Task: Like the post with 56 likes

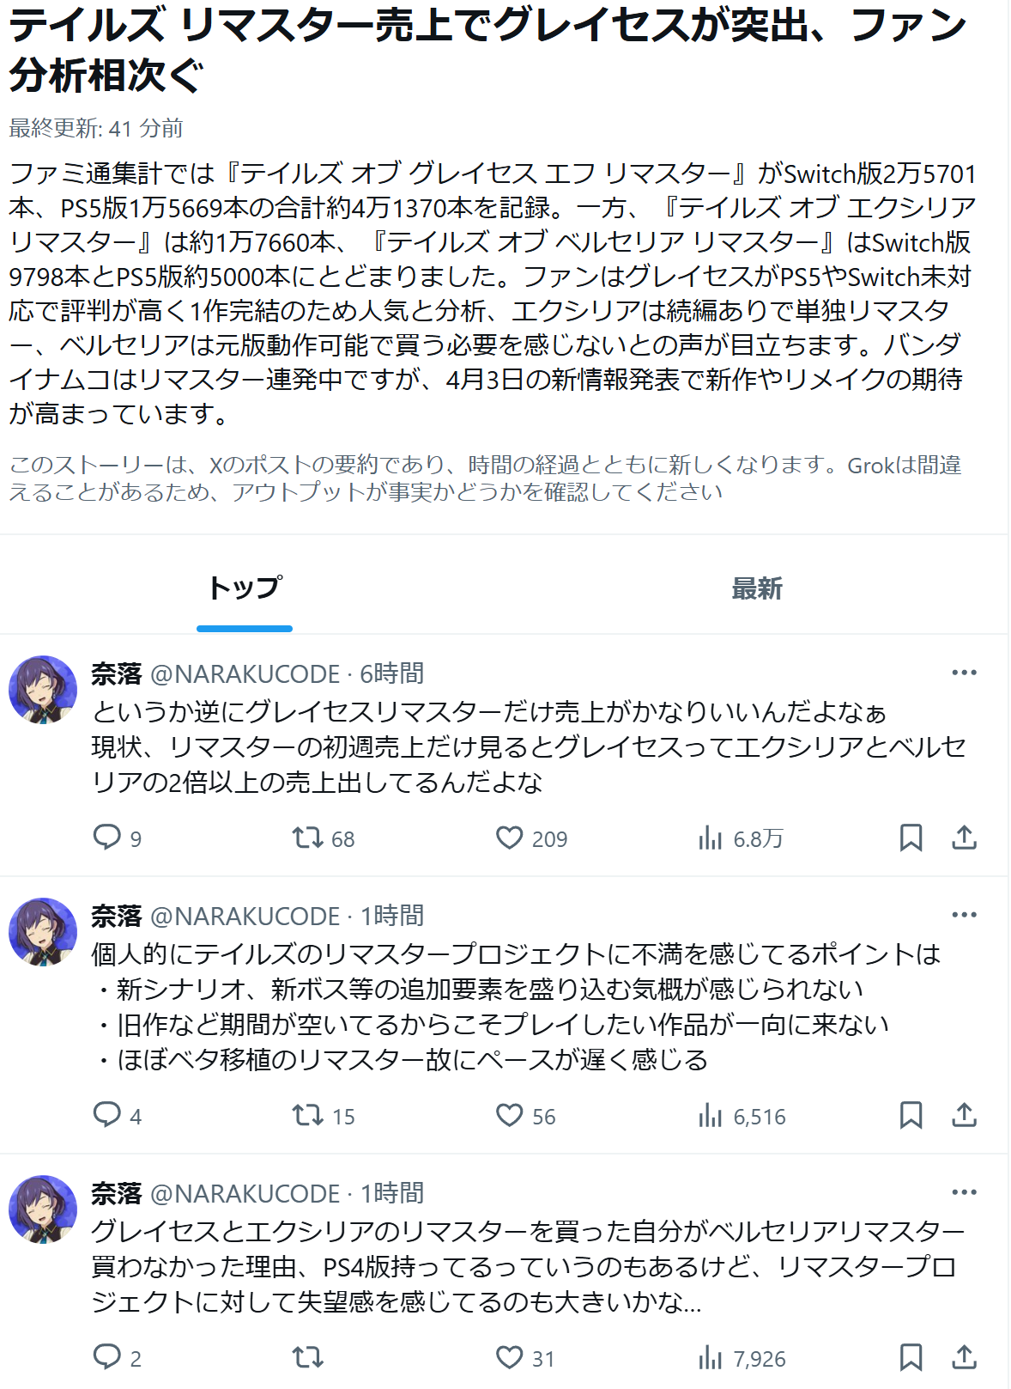Action: coord(510,1115)
